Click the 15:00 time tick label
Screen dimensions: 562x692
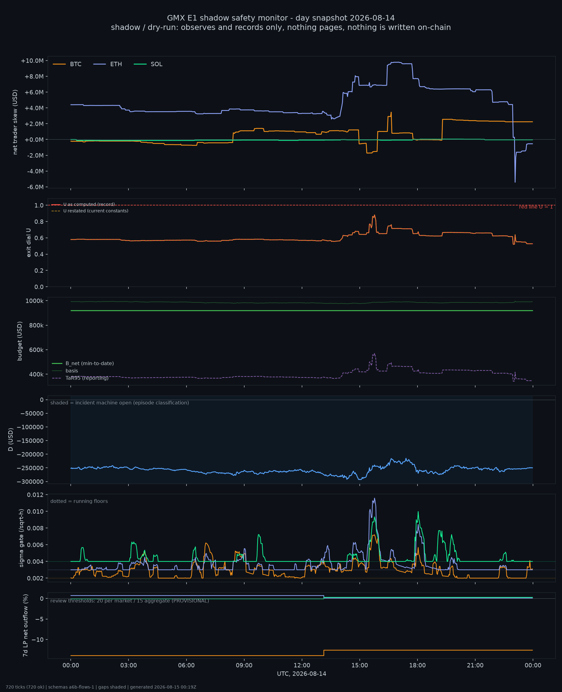click(x=360, y=665)
